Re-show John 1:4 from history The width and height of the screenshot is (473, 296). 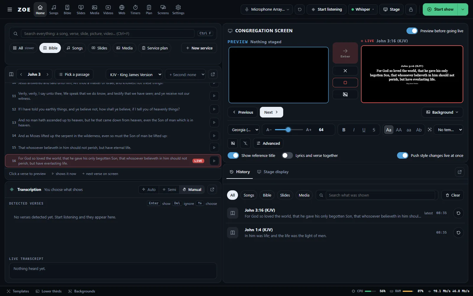[459, 233]
